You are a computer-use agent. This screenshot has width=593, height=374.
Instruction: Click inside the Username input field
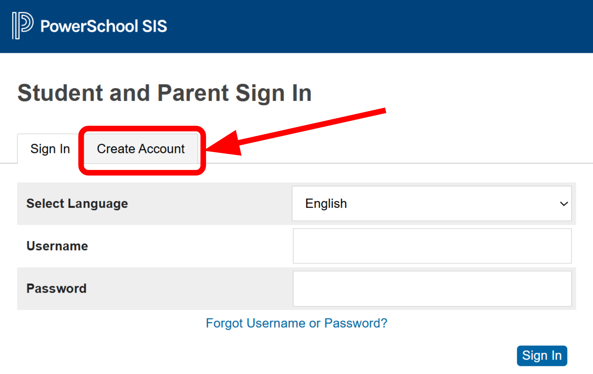pyautogui.click(x=432, y=246)
